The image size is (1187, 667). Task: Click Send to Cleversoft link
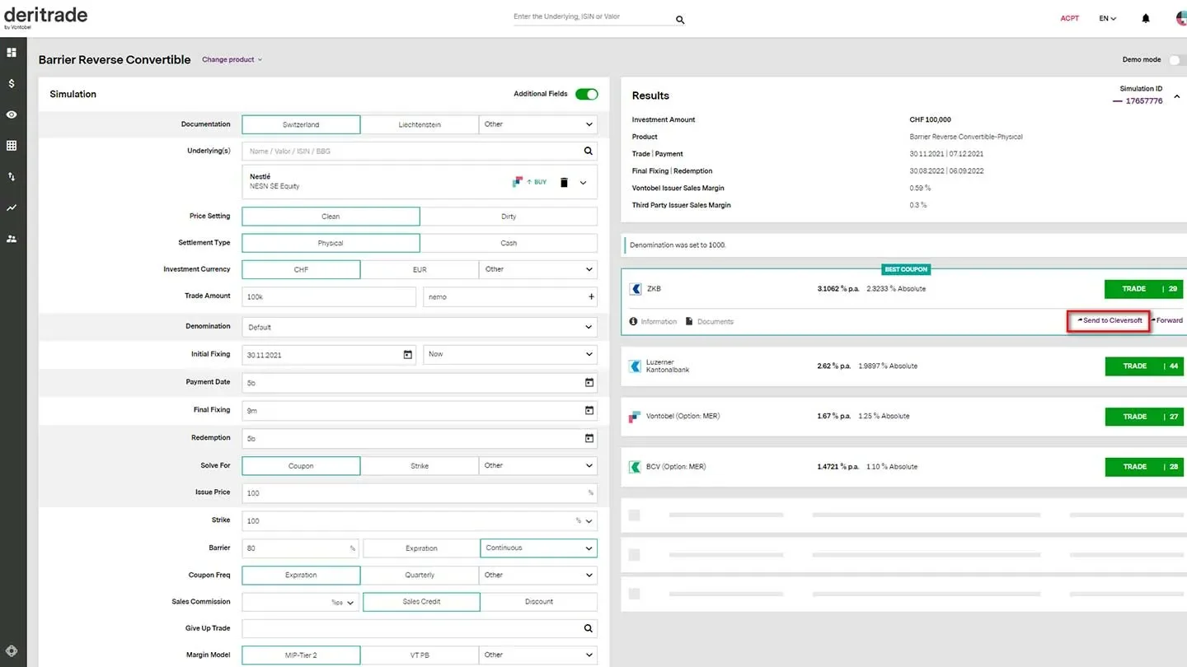pyautogui.click(x=1110, y=321)
